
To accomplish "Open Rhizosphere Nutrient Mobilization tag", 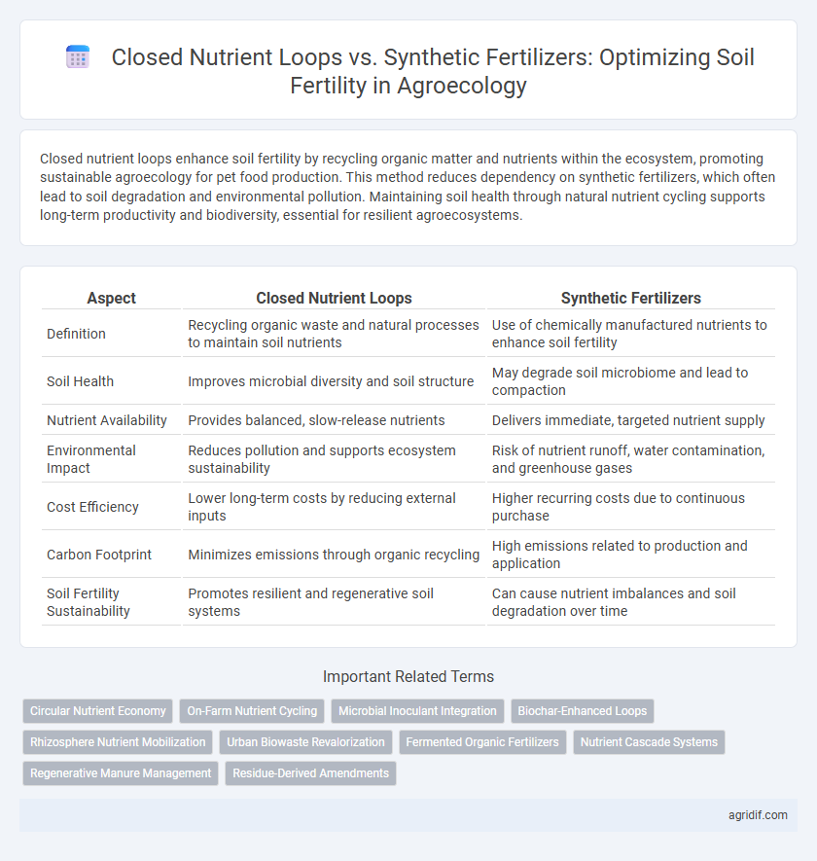I will [118, 742].
